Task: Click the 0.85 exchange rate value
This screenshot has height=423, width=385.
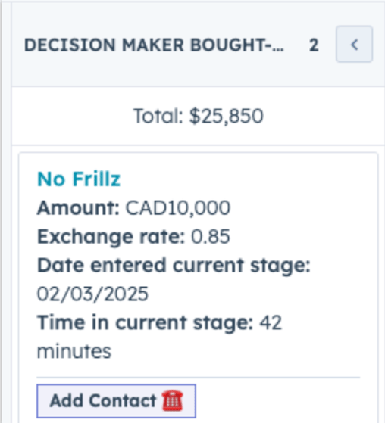Action: point(211,236)
